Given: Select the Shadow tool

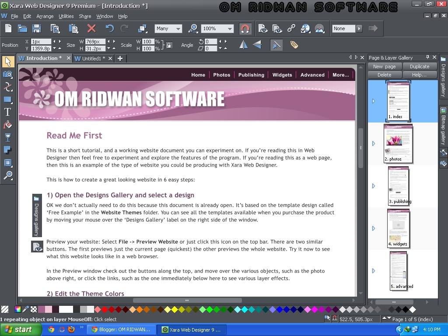Looking at the screenshot, I should click(8, 150).
